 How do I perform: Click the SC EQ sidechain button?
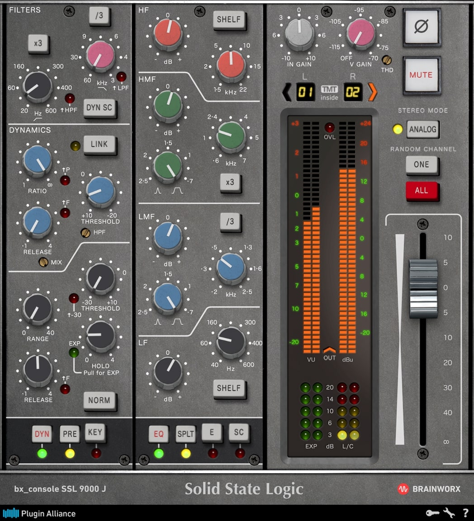coord(239,432)
